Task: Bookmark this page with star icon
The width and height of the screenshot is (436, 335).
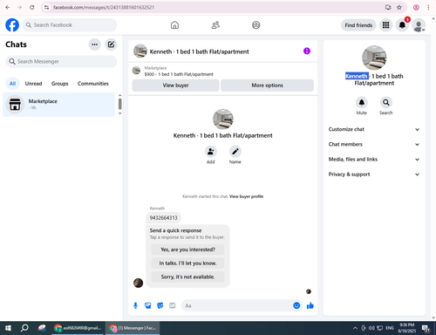Action: (399, 7)
